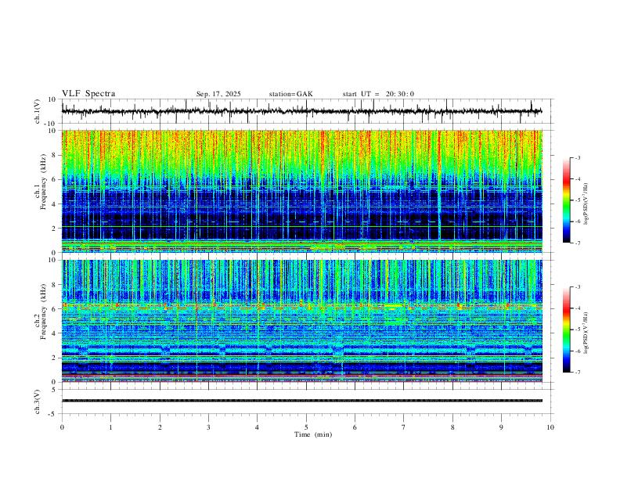Click the ch.1 PSD color scale bar
Viewport: 620px width, 479px height.
click(x=567, y=200)
